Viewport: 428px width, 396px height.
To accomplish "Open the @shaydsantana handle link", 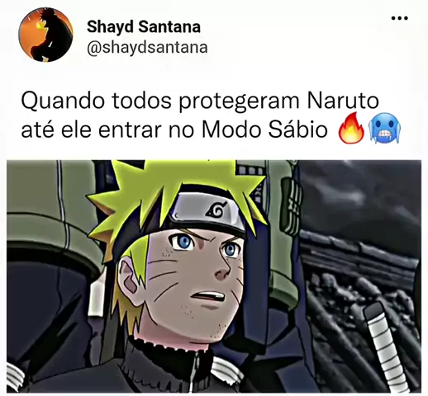I will 147,47.
